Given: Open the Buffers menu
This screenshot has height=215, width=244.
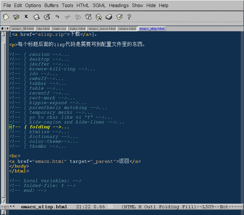Looking at the screenshot, I should pos(51,5).
